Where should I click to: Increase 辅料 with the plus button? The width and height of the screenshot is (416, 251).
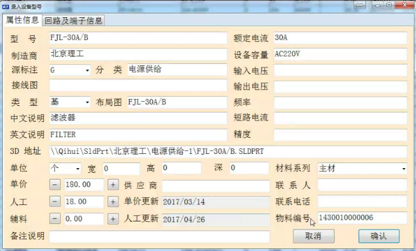[113, 219]
